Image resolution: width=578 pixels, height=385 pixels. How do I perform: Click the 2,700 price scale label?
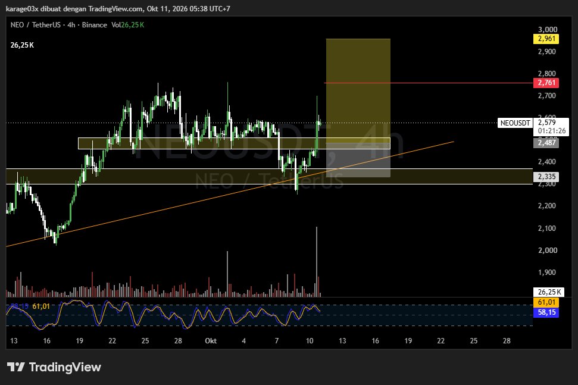546,96
